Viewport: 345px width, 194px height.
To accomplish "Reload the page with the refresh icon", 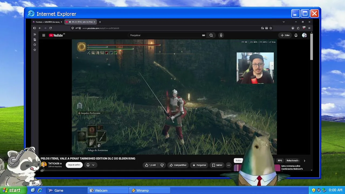I will click(x=50, y=28).
